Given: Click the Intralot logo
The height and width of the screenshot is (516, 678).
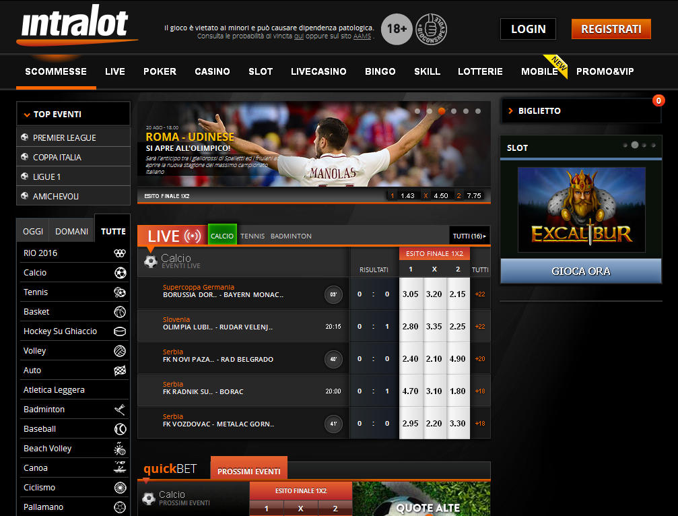Looking at the screenshot, I should [77, 26].
